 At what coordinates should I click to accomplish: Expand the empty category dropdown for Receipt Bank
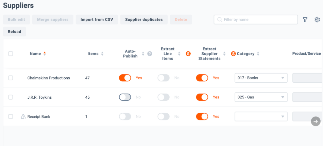(261, 117)
